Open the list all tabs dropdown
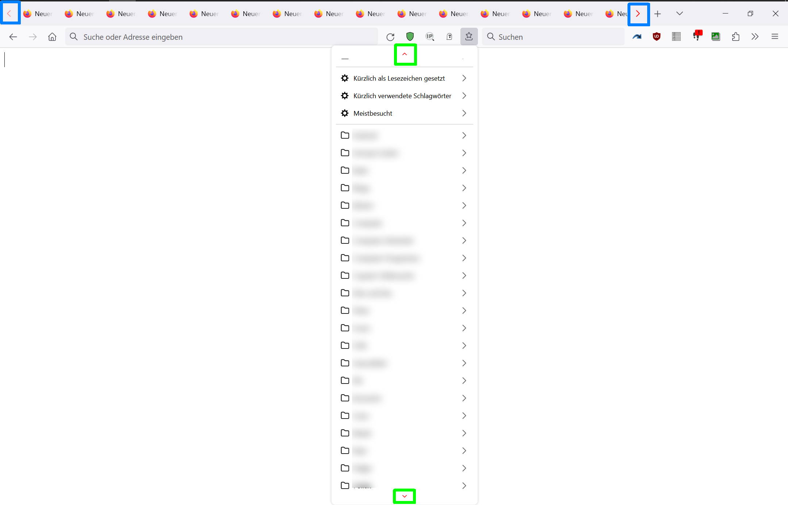 679,14
